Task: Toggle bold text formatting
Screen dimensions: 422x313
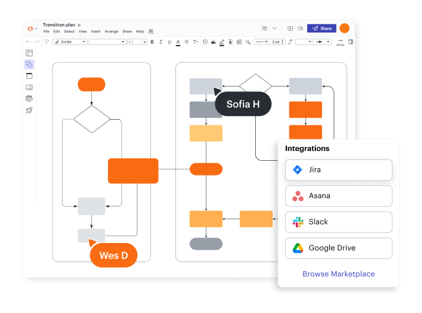Action: 152,42
